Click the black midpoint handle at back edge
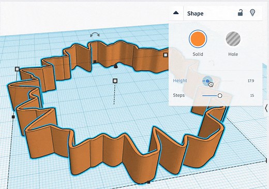Viewport: 269px width, 189px height. (x=95, y=62)
